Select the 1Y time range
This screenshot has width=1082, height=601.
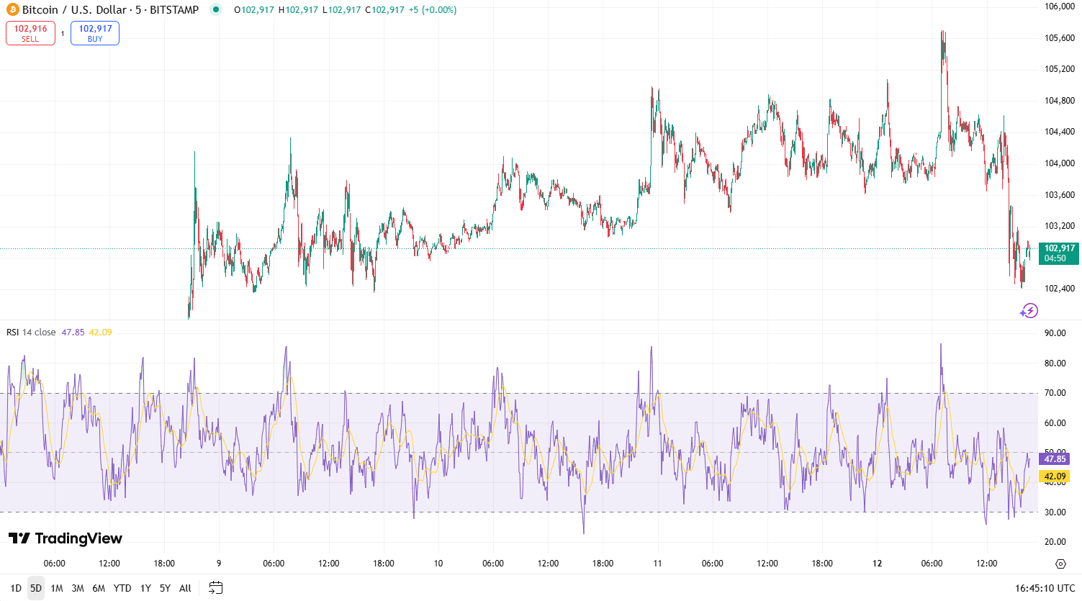(x=145, y=588)
